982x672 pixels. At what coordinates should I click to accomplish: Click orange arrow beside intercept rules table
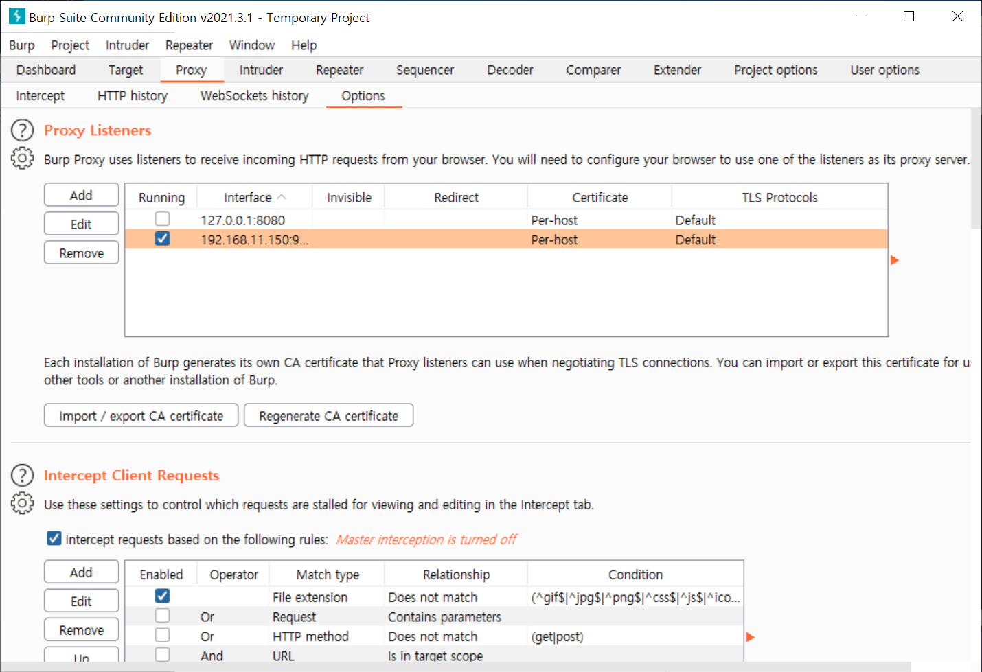click(750, 637)
